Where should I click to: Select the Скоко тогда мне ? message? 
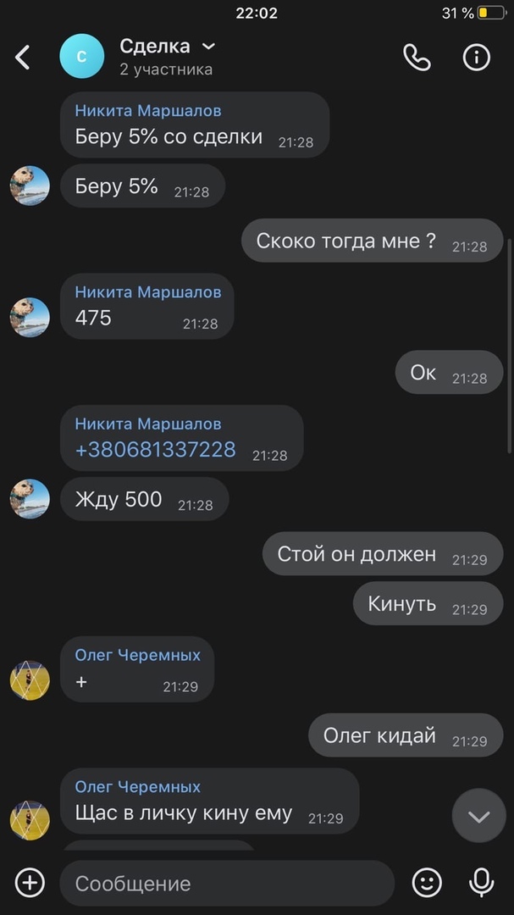click(x=373, y=241)
